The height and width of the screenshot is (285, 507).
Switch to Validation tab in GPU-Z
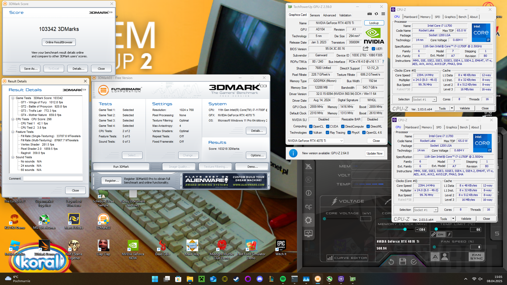pos(345,15)
